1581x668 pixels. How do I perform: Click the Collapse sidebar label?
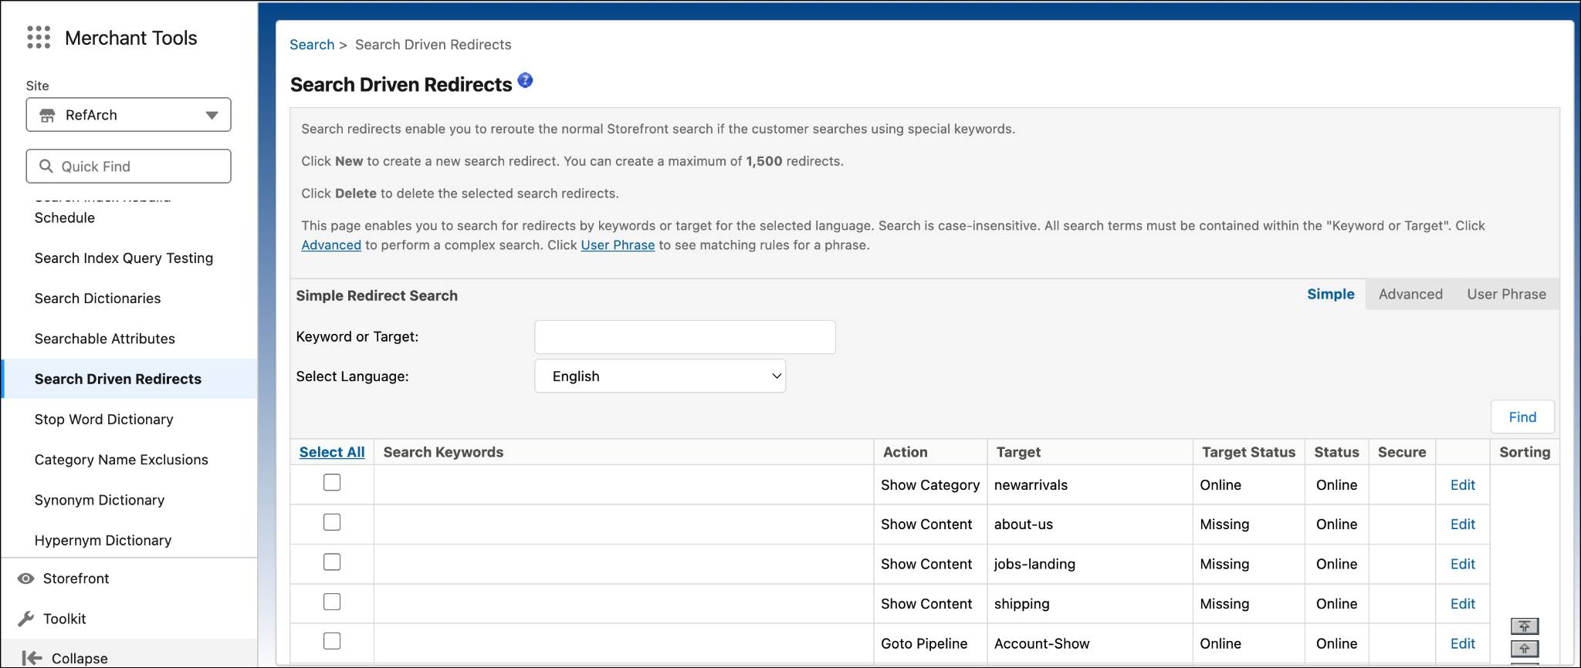[80, 659]
